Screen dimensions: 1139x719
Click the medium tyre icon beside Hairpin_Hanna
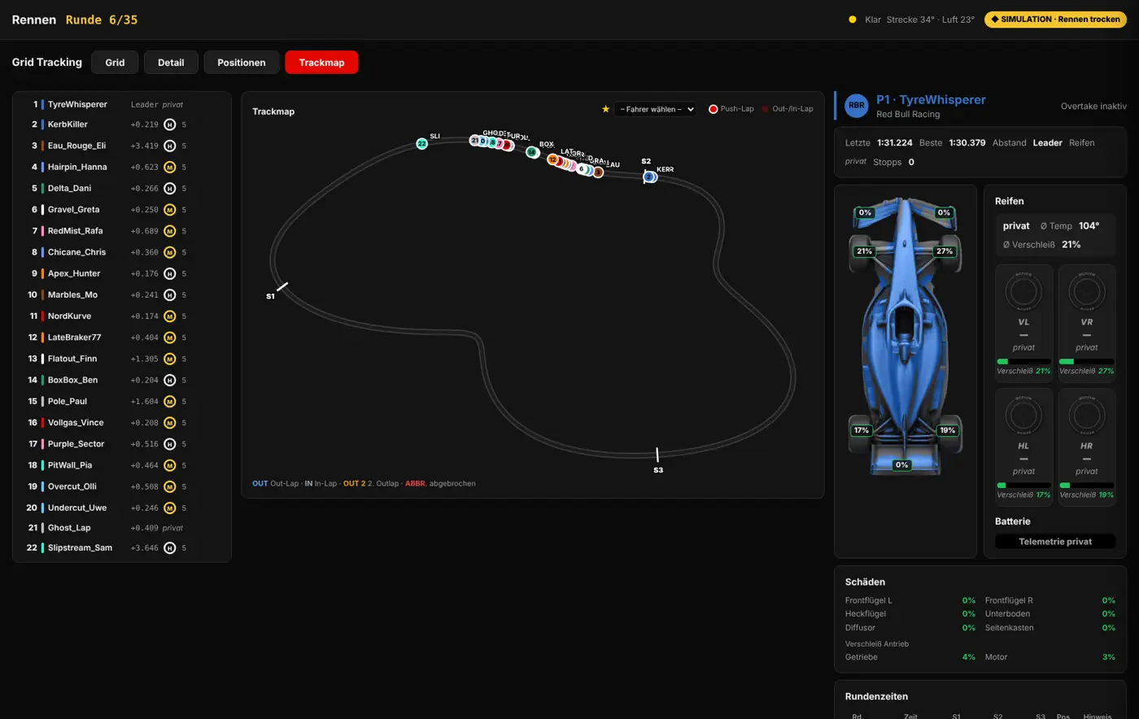coord(170,167)
